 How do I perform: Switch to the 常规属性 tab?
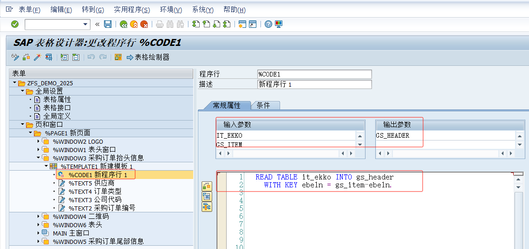[226, 105]
